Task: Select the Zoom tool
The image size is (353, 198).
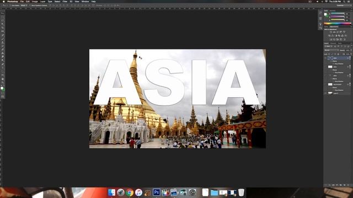Action: pos(3,82)
